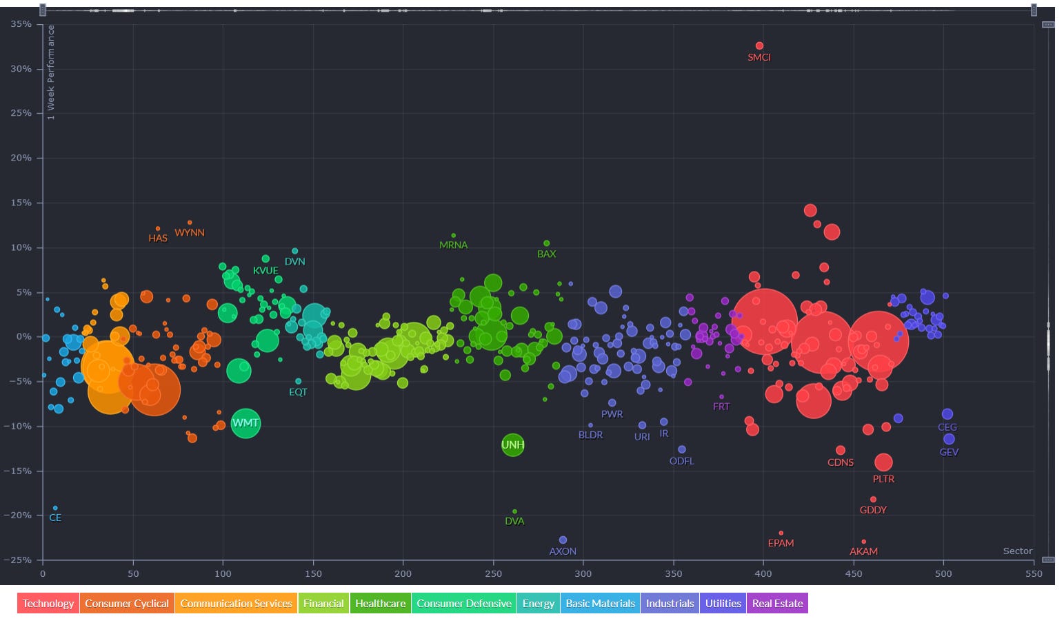1064x623 pixels.
Task: Click the BLDR data point
Action: click(x=590, y=425)
